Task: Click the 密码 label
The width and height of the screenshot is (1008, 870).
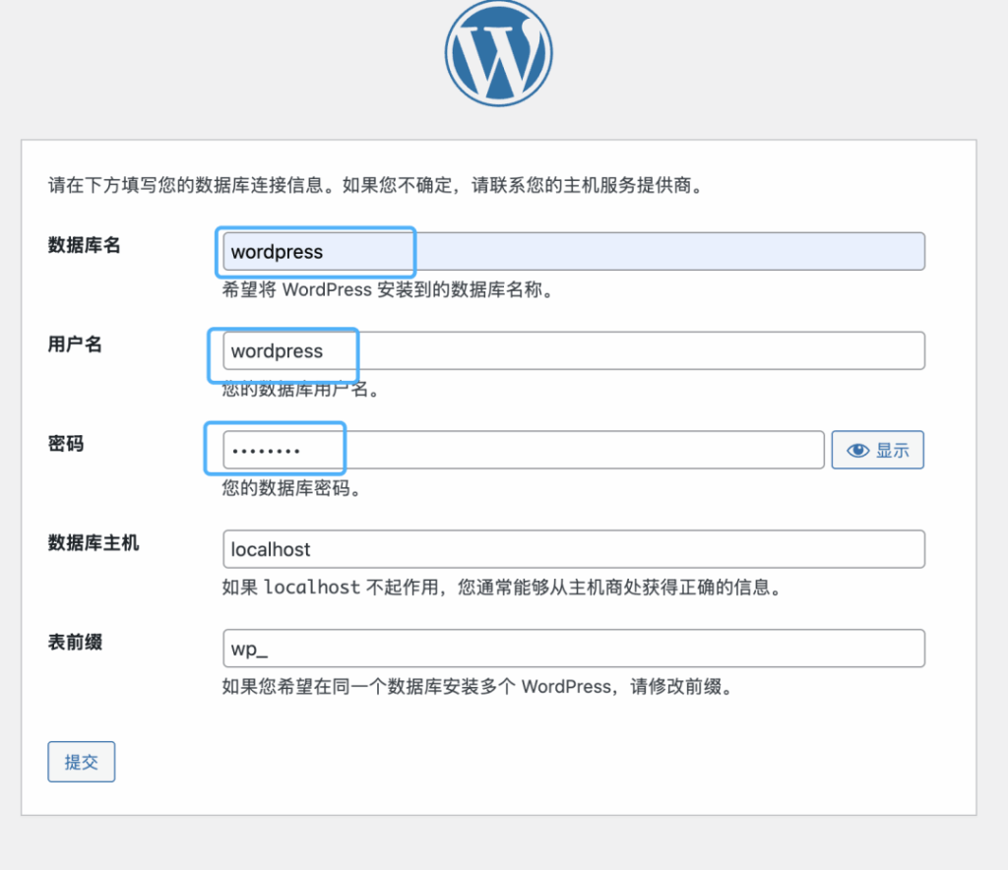Action: [x=66, y=443]
